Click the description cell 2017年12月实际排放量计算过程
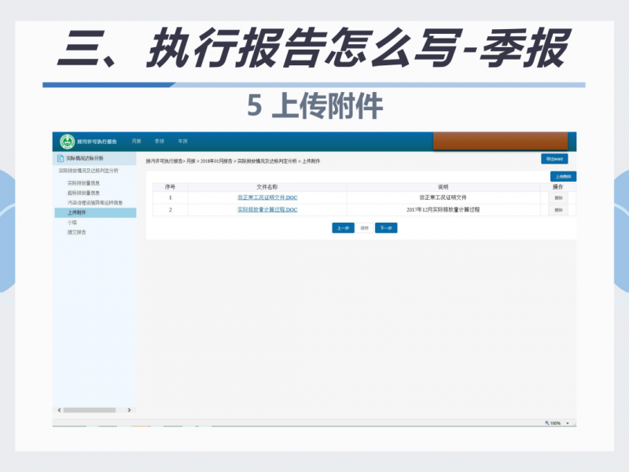This screenshot has height=472, width=629. pos(443,209)
